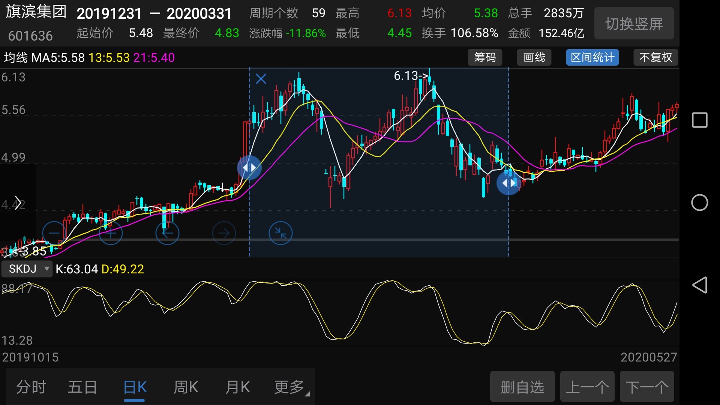Click the 13.28 SKDJ axis label

point(17,340)
